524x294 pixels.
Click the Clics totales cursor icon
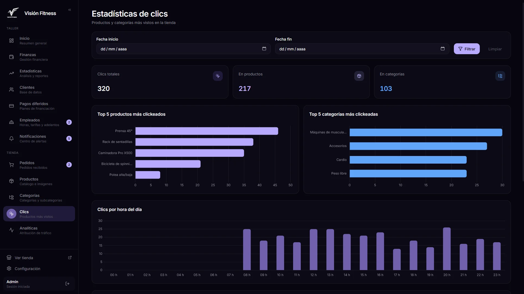(218, 76)
